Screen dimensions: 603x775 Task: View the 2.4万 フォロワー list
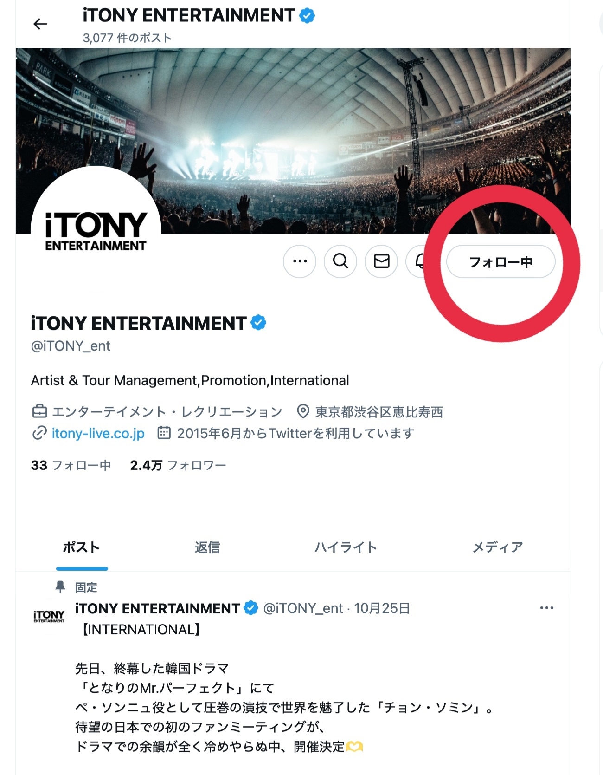(x=179, y=465)
